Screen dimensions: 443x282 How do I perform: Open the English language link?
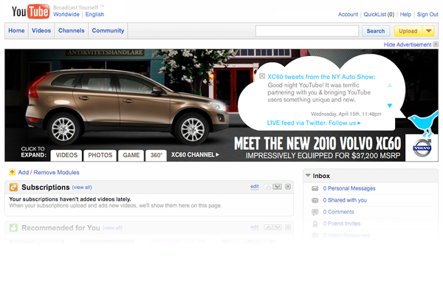(x=95, y=15)
